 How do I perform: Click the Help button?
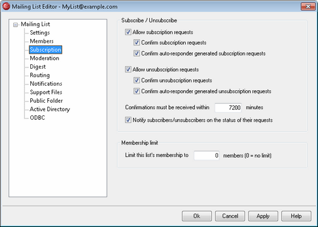[x=297, y=216]
